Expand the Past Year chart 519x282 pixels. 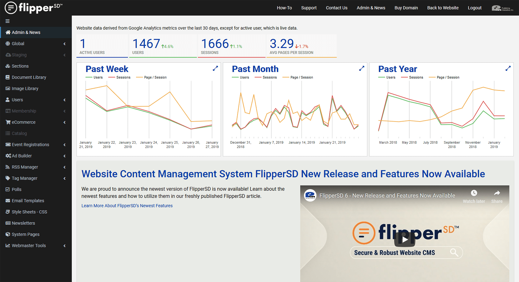508,68
